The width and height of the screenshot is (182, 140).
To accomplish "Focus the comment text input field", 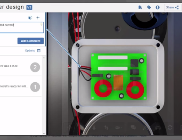I will (21, 28).
